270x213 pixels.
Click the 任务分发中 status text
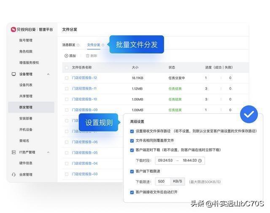177,78
